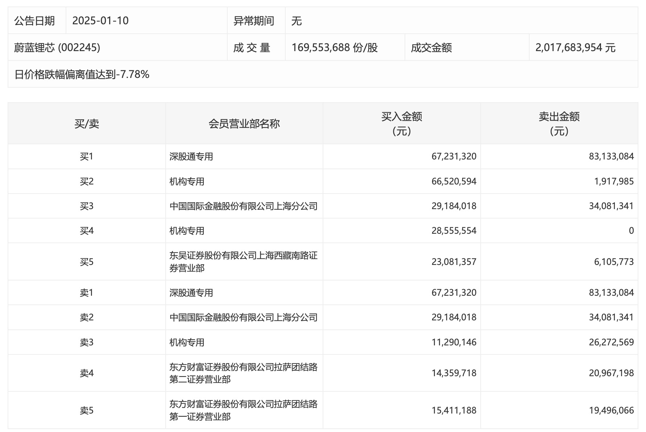Select the buy amount 14,359,718

coord(454,373)
